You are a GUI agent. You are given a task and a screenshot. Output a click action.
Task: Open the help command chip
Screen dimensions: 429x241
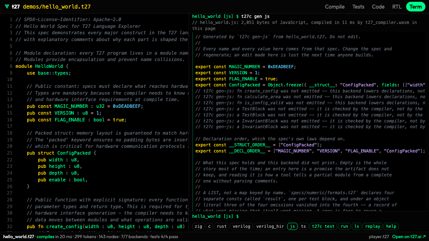pos(391,226)
